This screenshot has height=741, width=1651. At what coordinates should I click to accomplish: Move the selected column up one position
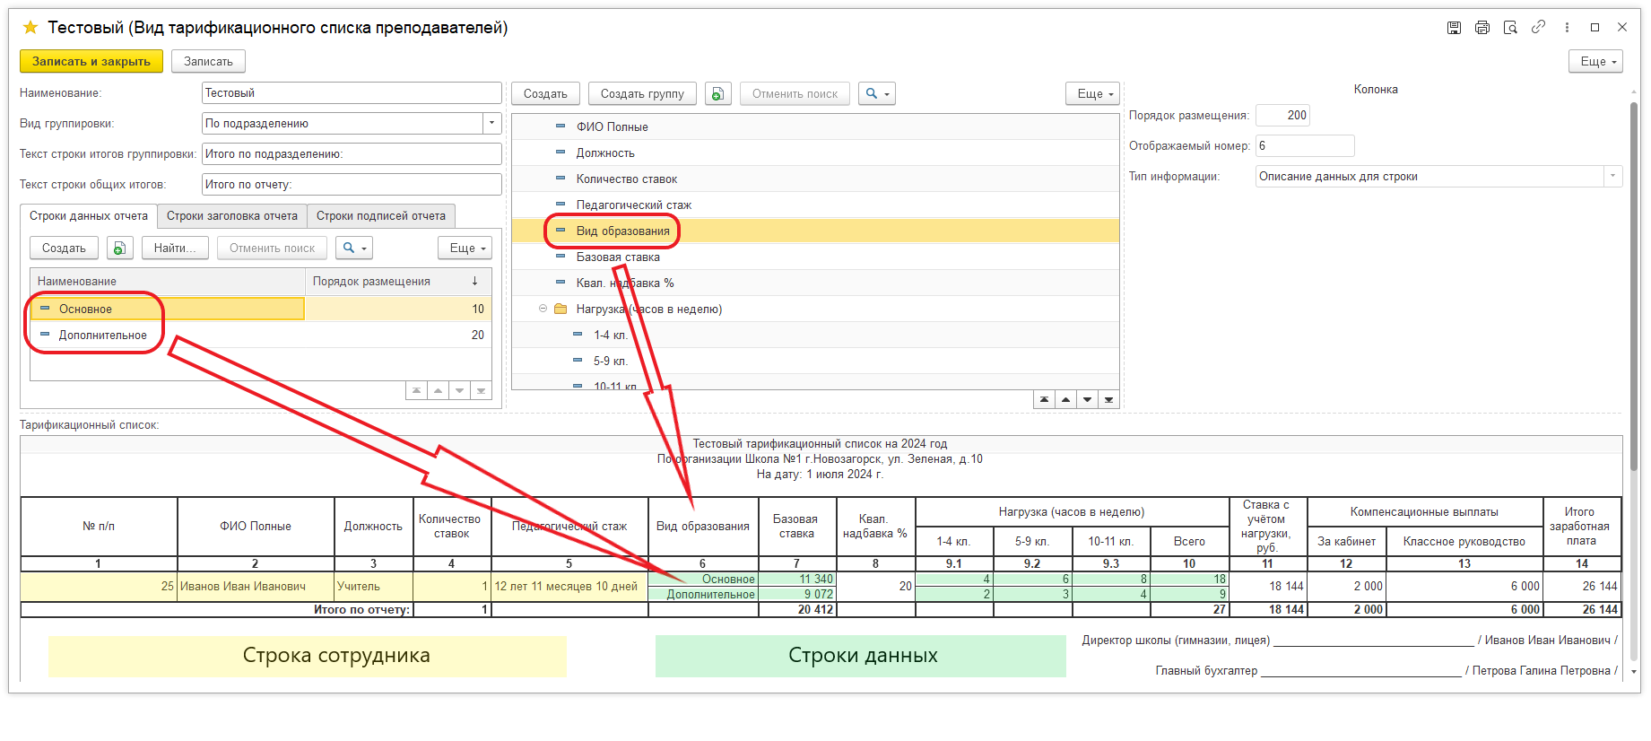tap(1065, 400)
